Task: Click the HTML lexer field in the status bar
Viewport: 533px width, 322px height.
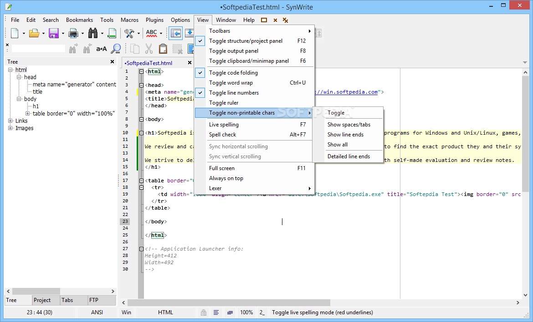Action: (165, 312)
